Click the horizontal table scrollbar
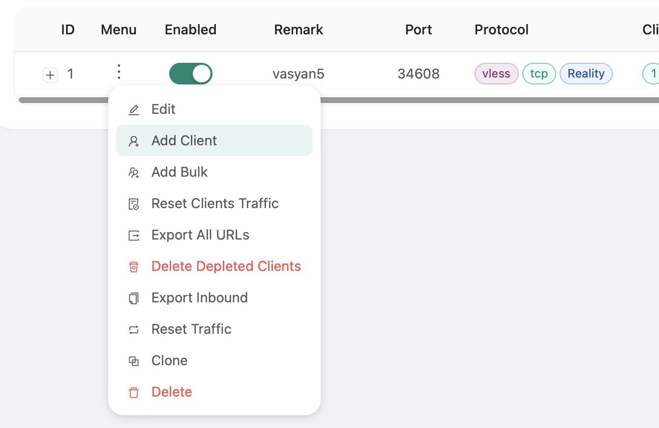Viewport: 659px width, 428px height. tap(443, 100)
